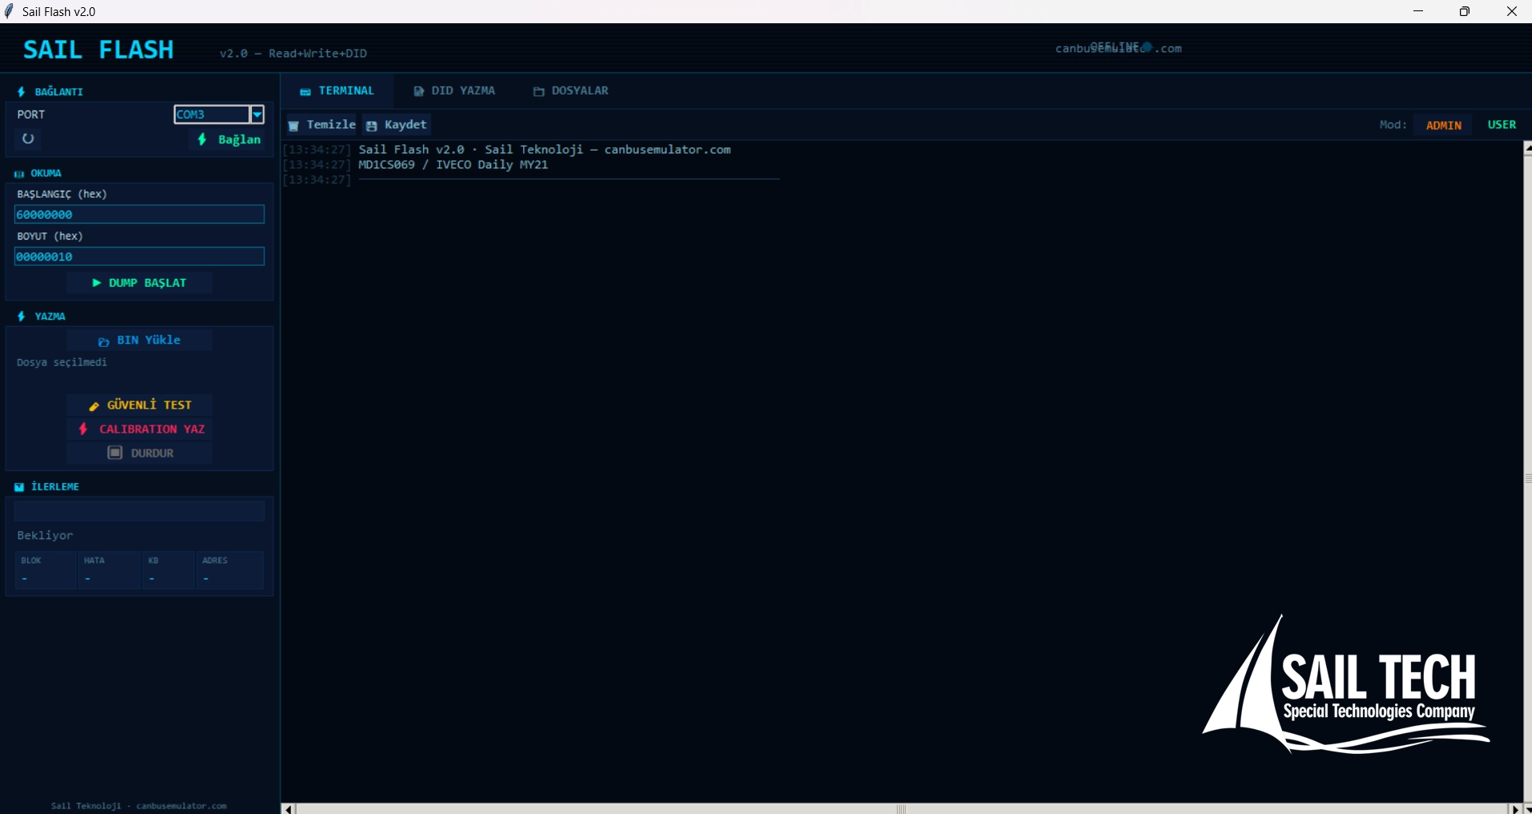Click the 'MD1CS069 / IVECO Daily MY21' terminal line
1532x814 pixels.
click(453, 165)
